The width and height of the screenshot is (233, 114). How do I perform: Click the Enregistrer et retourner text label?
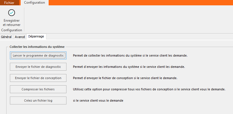coord(12,23)
